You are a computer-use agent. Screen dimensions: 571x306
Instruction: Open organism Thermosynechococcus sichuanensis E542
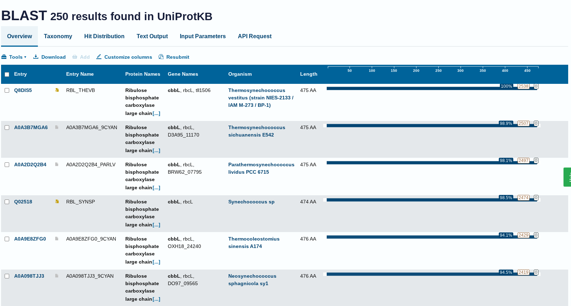tap(257, 131)
